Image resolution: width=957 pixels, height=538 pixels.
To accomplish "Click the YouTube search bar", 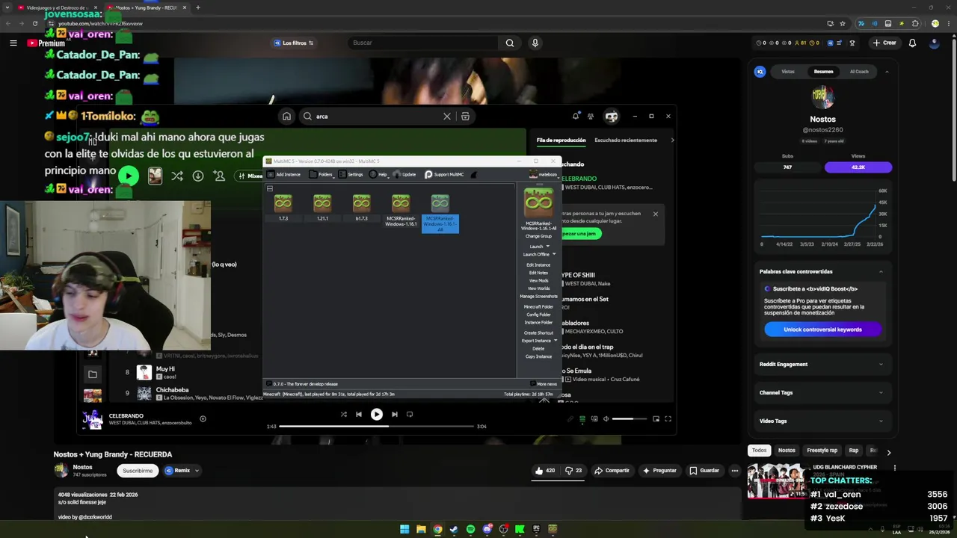I will click(423, 43).
